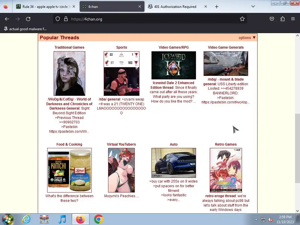Click '>buy car with 255s on 9 wides' text
300x225 pixels.
click(x=173, y=181)
